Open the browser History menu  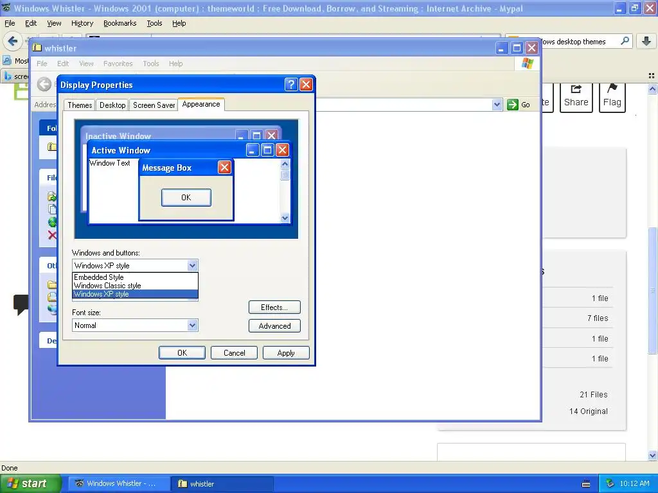pos(82,23)
